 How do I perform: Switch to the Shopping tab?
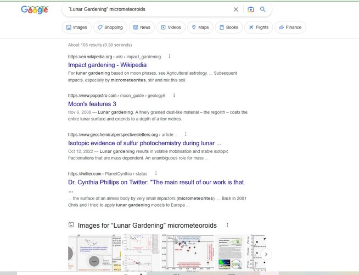point(110,28)
